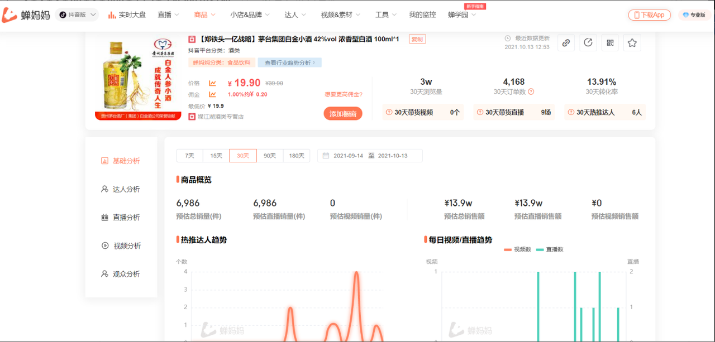715x342 pixels.
Task: Click commission trend chart icon beside 佣金
Action: [213, 94]
